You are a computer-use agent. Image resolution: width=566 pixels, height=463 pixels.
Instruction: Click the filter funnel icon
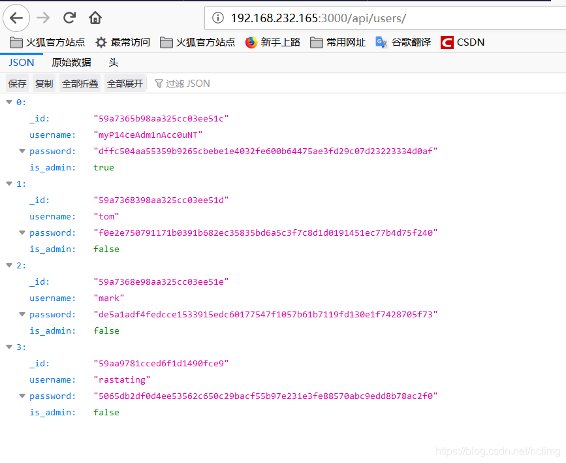[159, 84]
